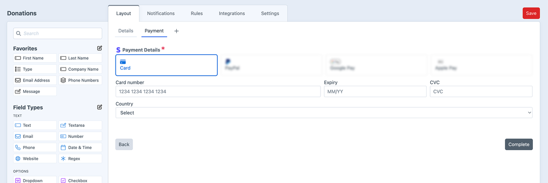Switch to the Layout tab
Screen dimensions: 548x183
[124, 13]
